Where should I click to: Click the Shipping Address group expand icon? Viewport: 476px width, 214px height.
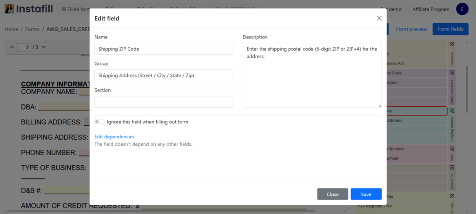pyautogui.click(x=452, y=111)
